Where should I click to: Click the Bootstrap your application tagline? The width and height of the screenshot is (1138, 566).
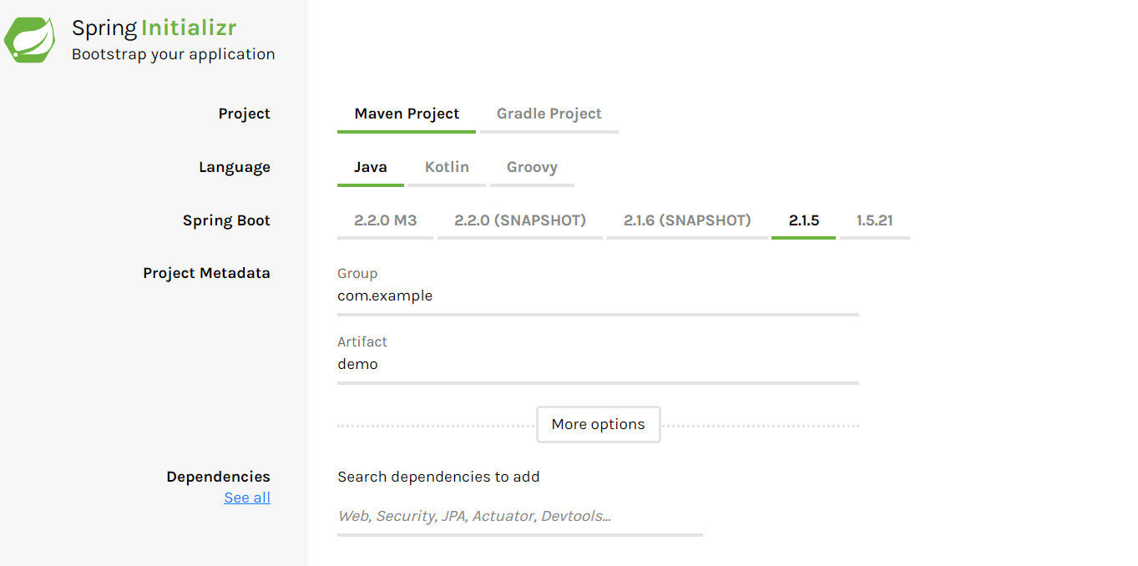click(x=173, y=55)
